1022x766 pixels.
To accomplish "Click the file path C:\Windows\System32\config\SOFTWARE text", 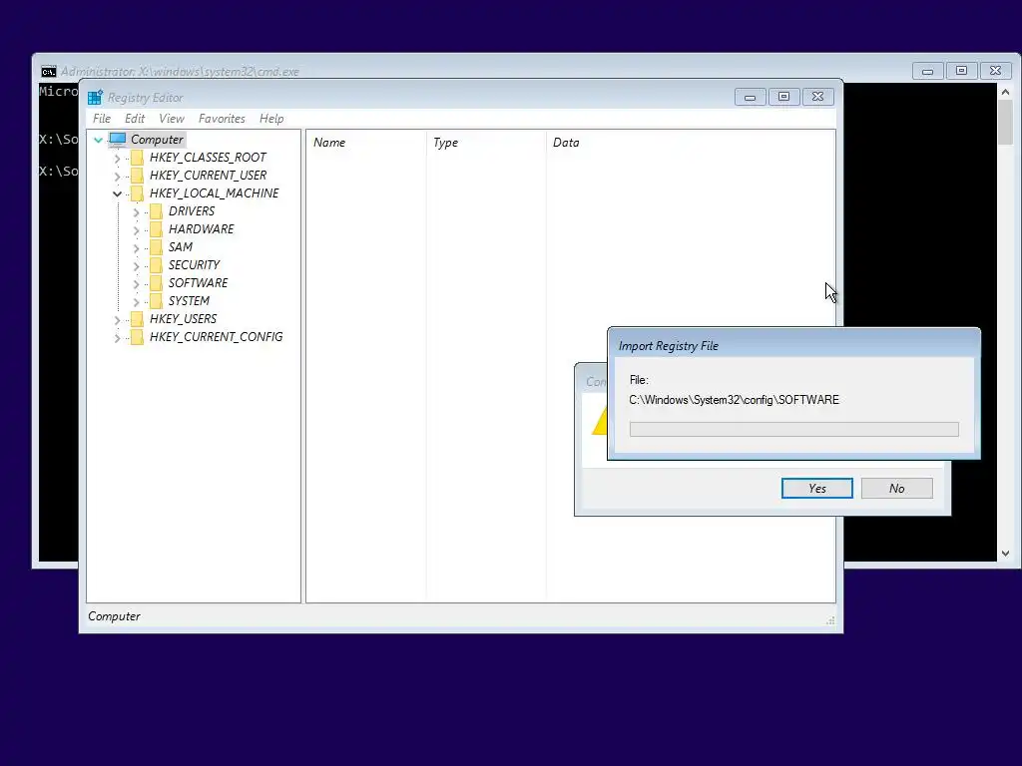I will [x=734, y=400].
